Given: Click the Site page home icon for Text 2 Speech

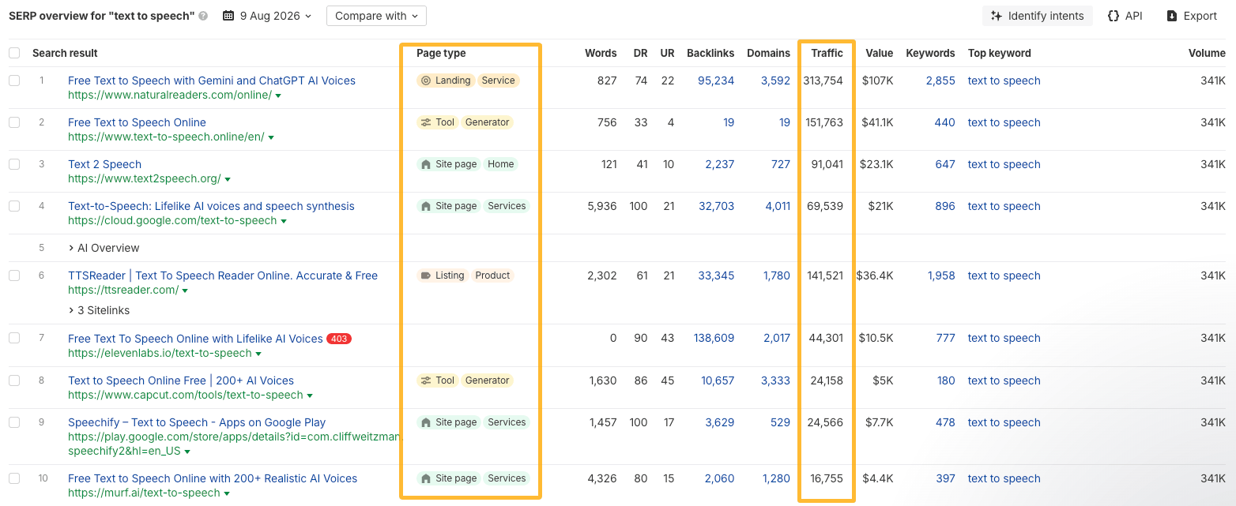Looking at the screenshot, I should 426,164.
